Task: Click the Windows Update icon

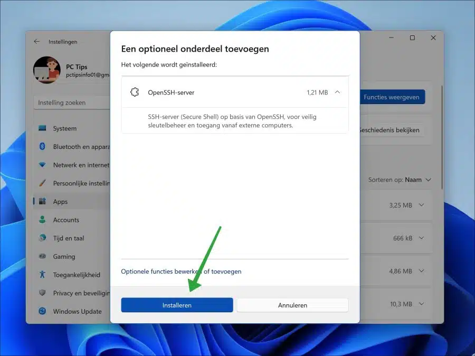Action: pos(42,311)
